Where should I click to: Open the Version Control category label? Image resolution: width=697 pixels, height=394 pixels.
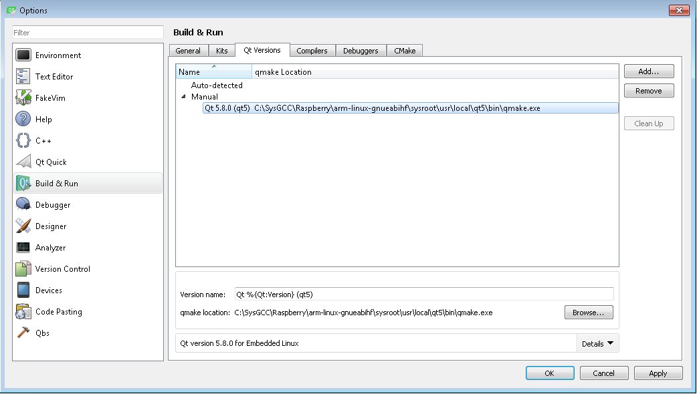(63, 269)
